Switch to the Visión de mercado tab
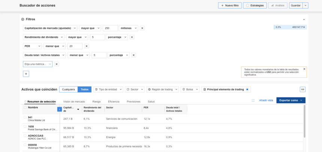The image size is (322, 152). point(74,101)
